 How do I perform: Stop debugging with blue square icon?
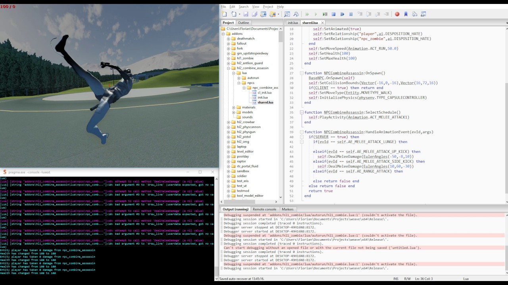point(333,14)
